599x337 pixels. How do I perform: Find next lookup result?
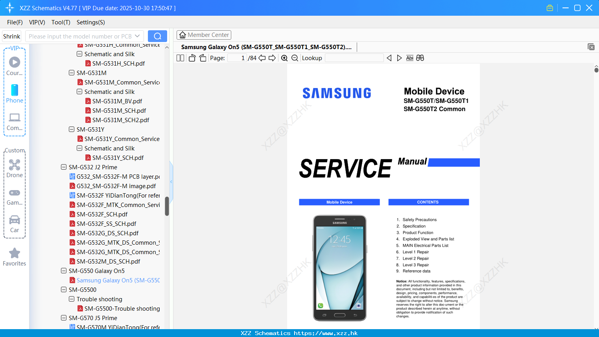pos(399,58)
